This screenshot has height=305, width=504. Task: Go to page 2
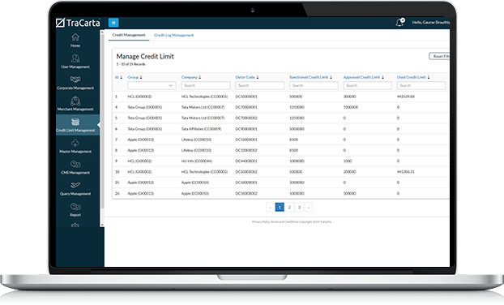(289, 208)
